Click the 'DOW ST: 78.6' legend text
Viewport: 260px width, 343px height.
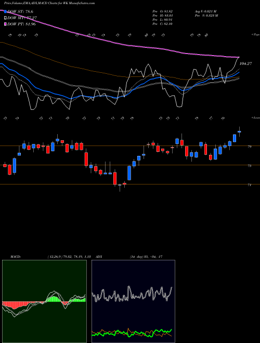(x=20, y=11)
